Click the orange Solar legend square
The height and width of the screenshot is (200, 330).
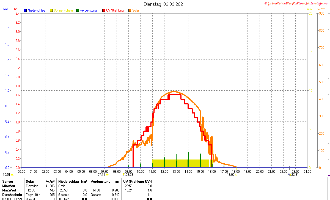point(130,10)
